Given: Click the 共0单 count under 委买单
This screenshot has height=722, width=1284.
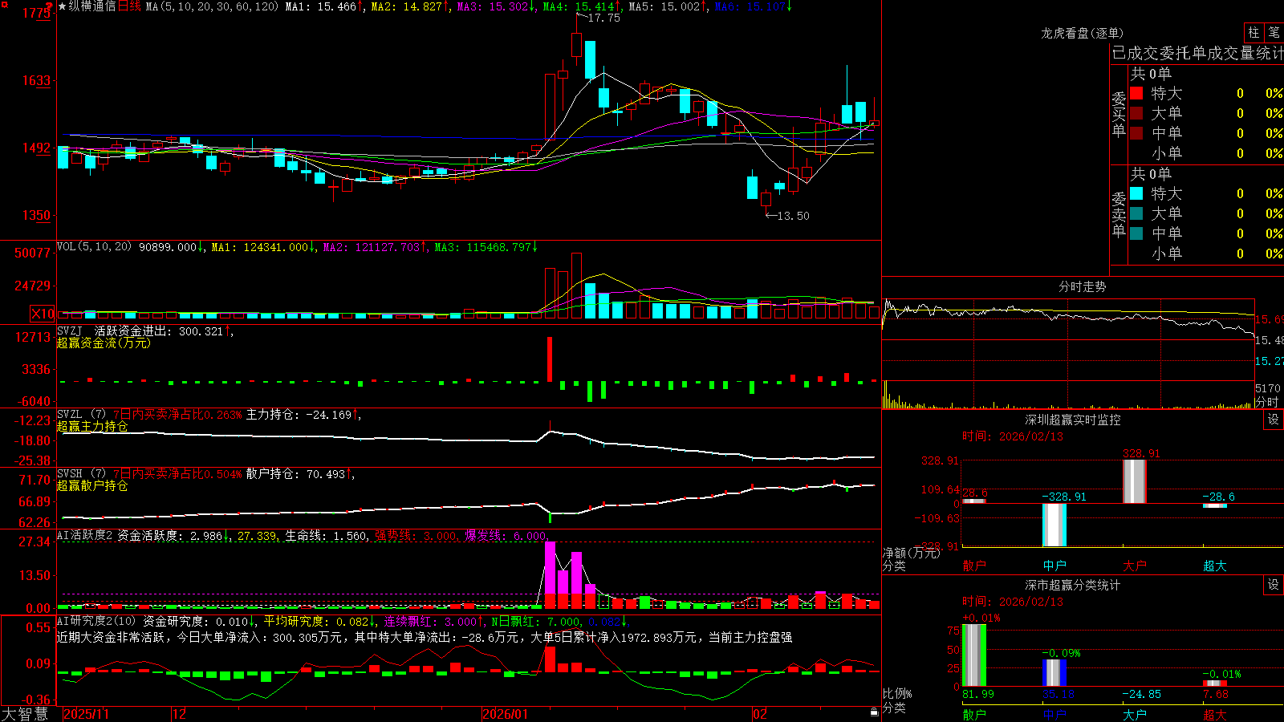Looking at the screenshot, I should coord(1151,74).
